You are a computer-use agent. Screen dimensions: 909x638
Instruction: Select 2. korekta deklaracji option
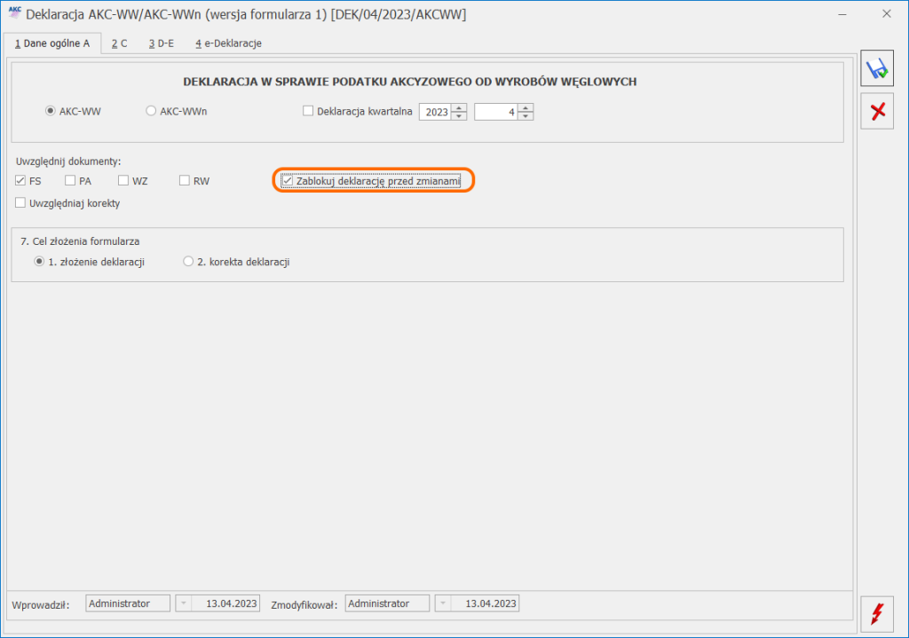point(187,261)
